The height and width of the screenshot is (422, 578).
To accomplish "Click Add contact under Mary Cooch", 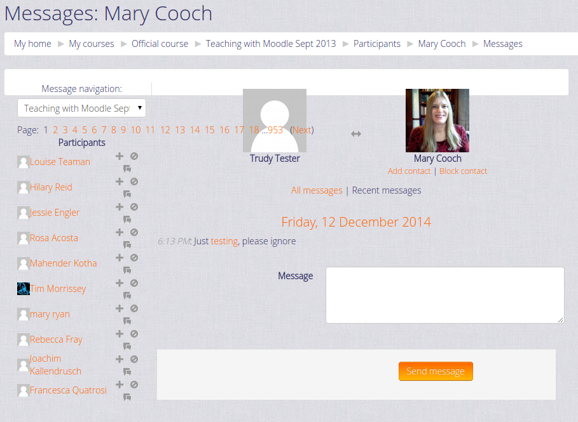I will point(409,171).
